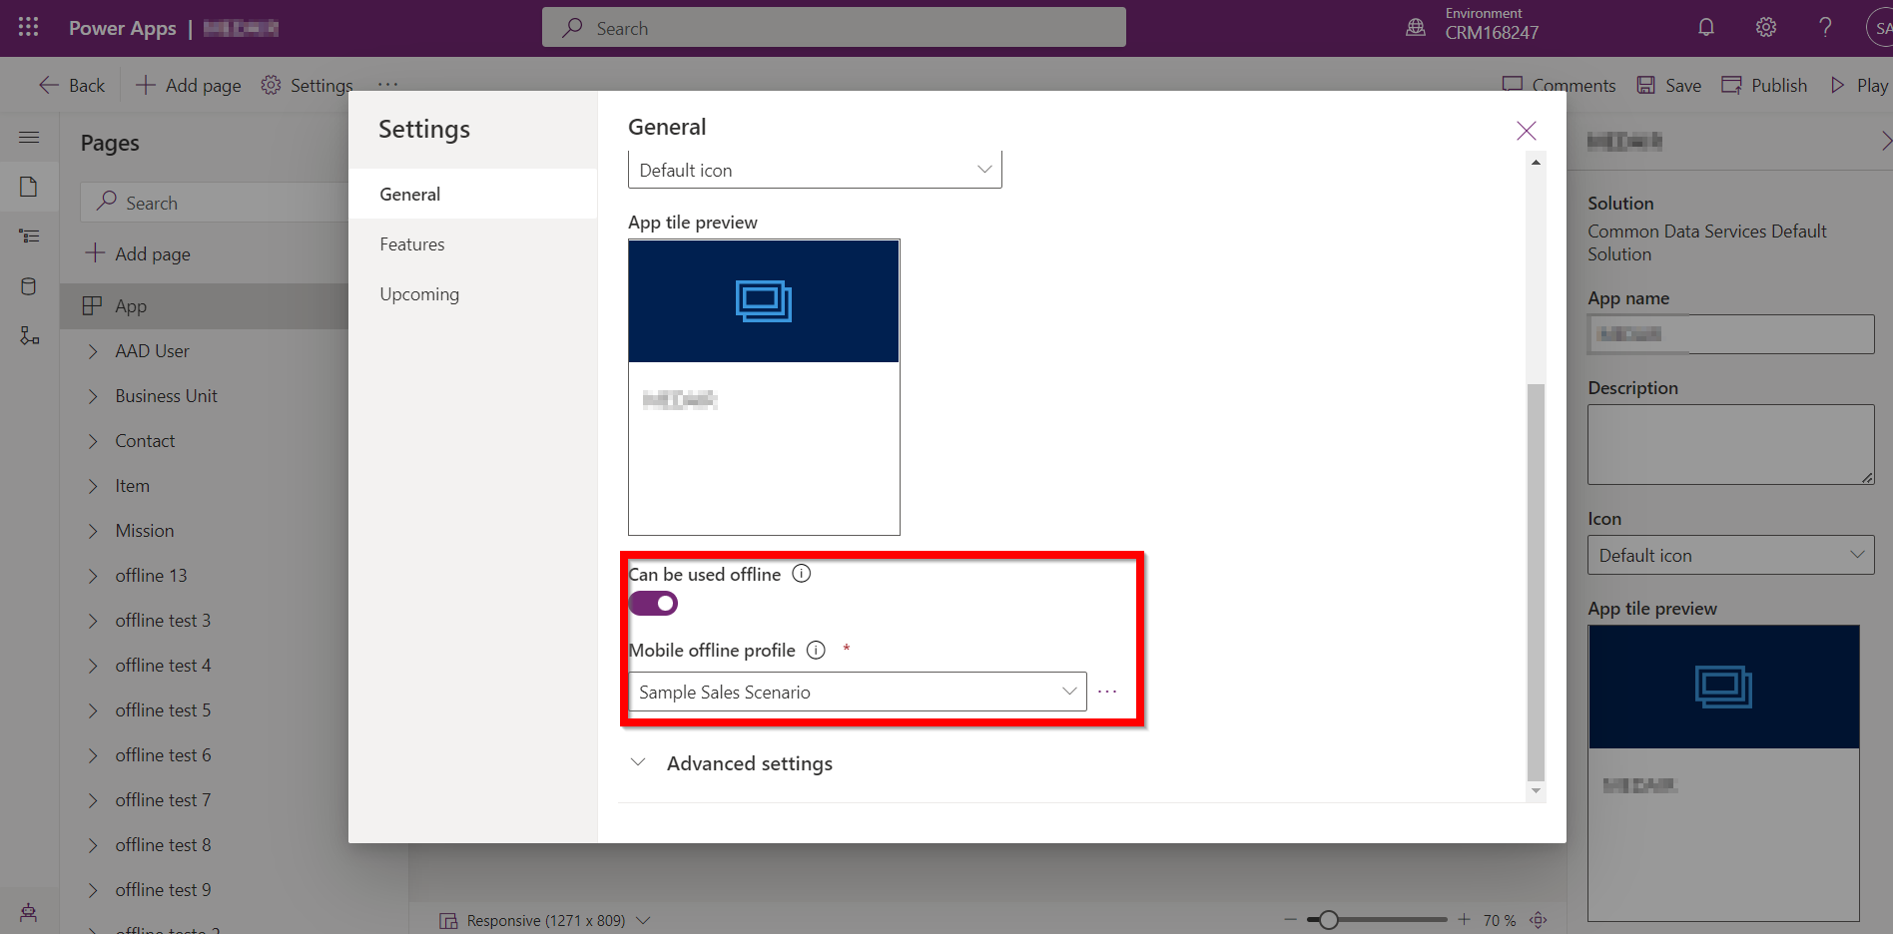This screenshot has width=1893, height=934.
Task: Close the Settings dialog
Action: pyautogui.click(x=1526, y=131)
